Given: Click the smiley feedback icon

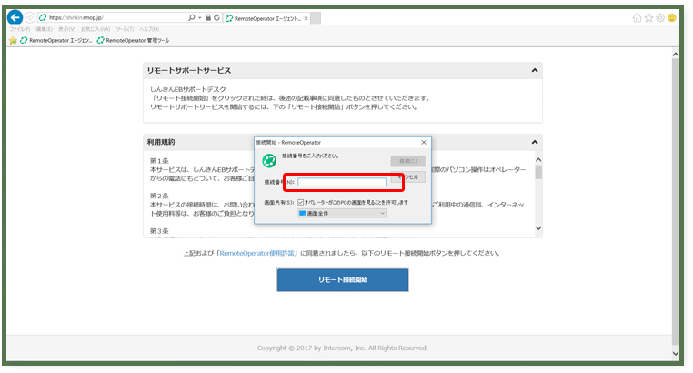Looking at the screenshot, I should tap(671, 17).
